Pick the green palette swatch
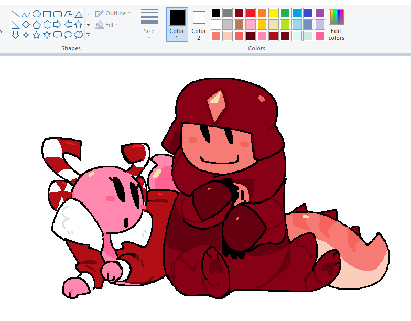Viewport: 411px width, 321px height. click(285, 13)
